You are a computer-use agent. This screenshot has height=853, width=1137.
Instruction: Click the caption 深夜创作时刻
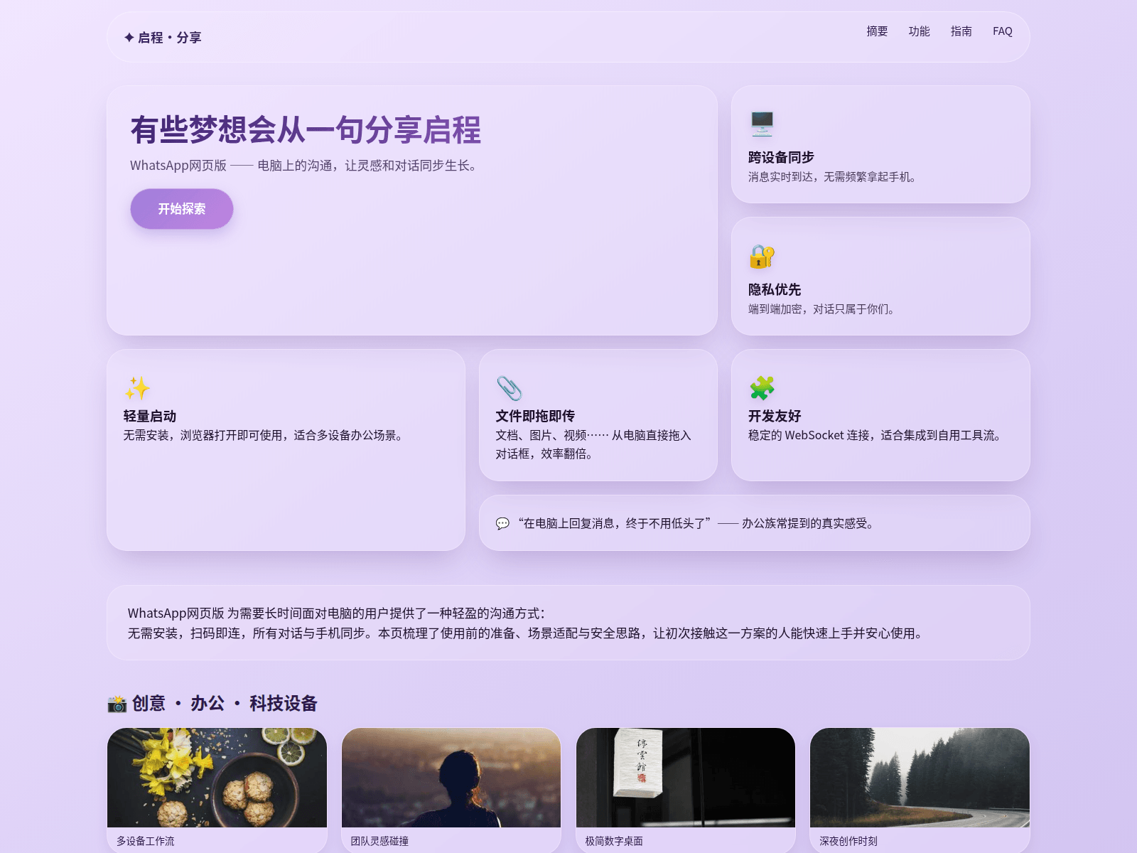848,841
